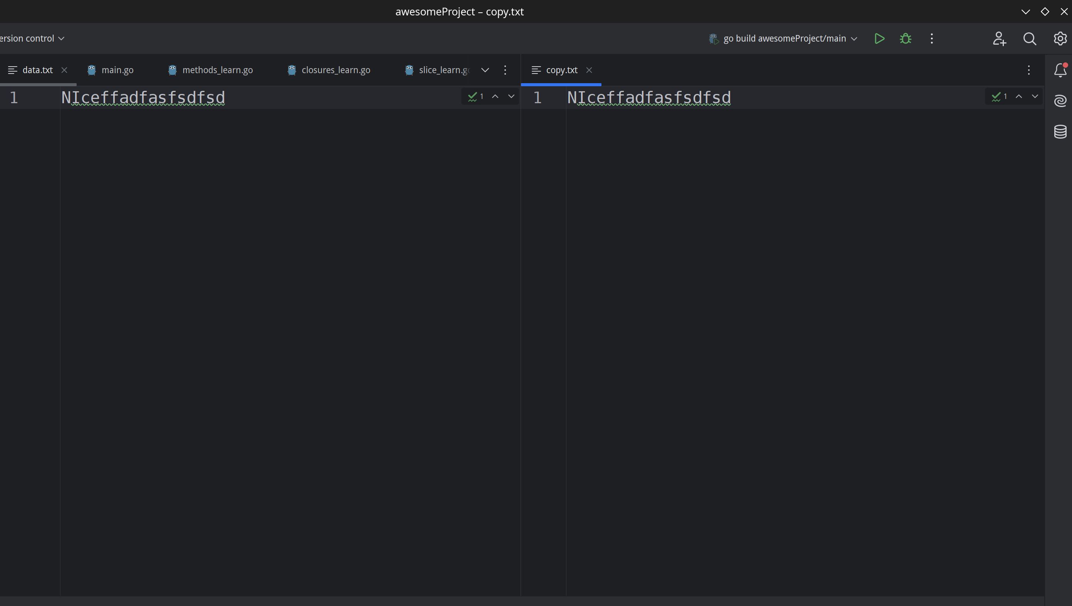The image size is (1072, 606).
Task: Close the data.txt tab
Action: click(64, 70)
